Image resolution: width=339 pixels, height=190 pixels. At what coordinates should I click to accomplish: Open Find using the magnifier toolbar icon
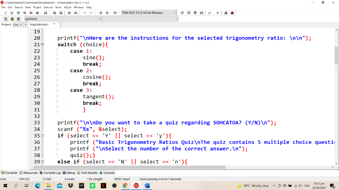(x=55, y=13)
